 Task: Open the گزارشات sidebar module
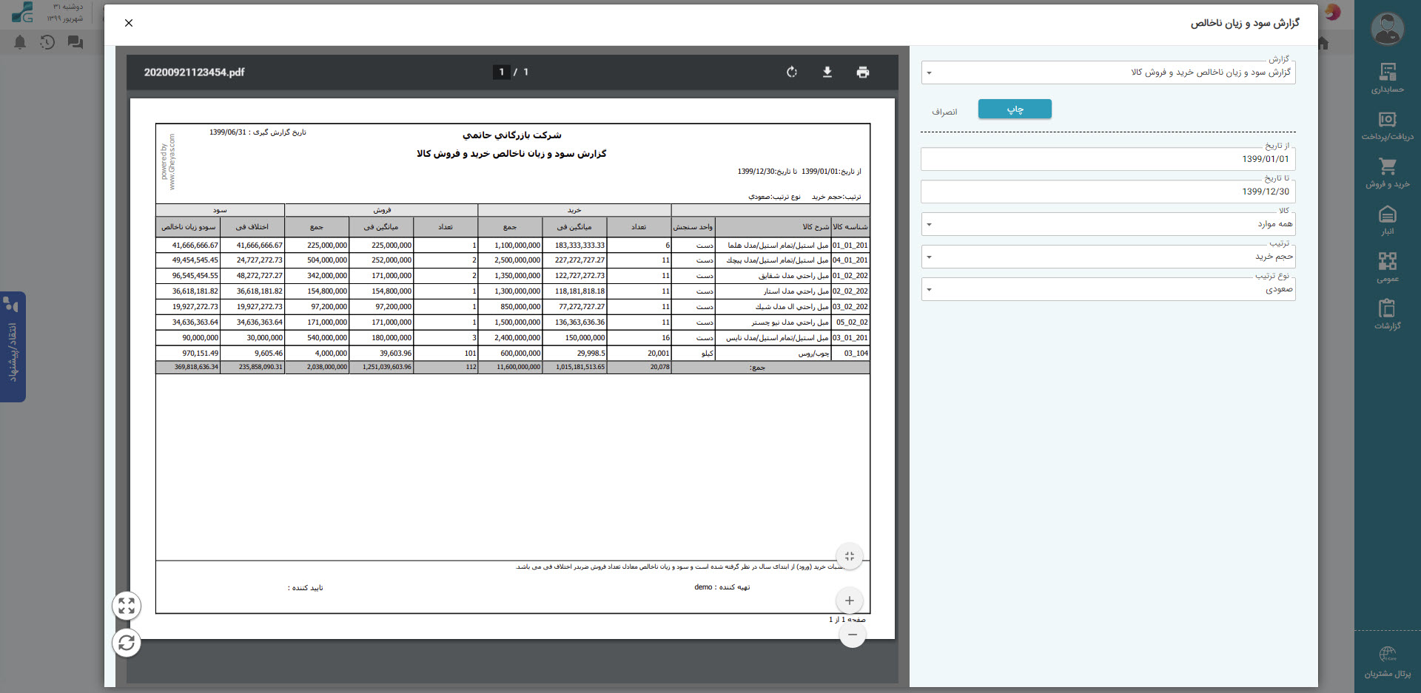click(x=1388, y=314)
